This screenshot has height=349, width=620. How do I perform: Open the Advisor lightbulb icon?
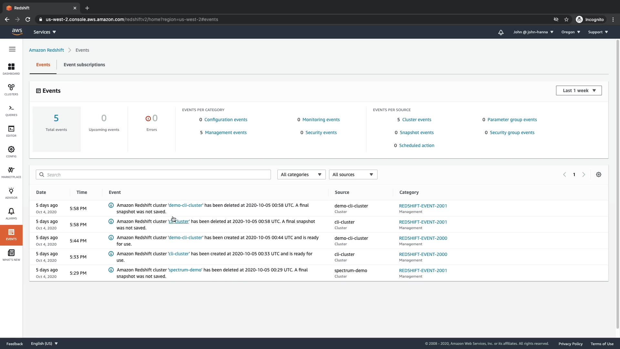click(11, 193)
